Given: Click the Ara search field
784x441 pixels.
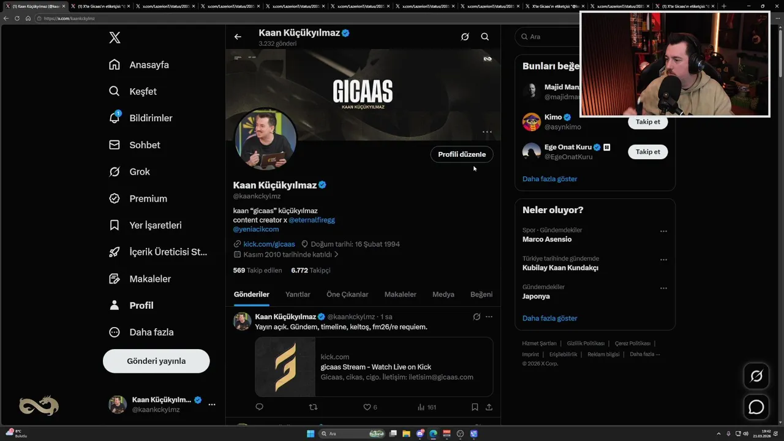Looking at the screenshot, I should pos(547,37).
